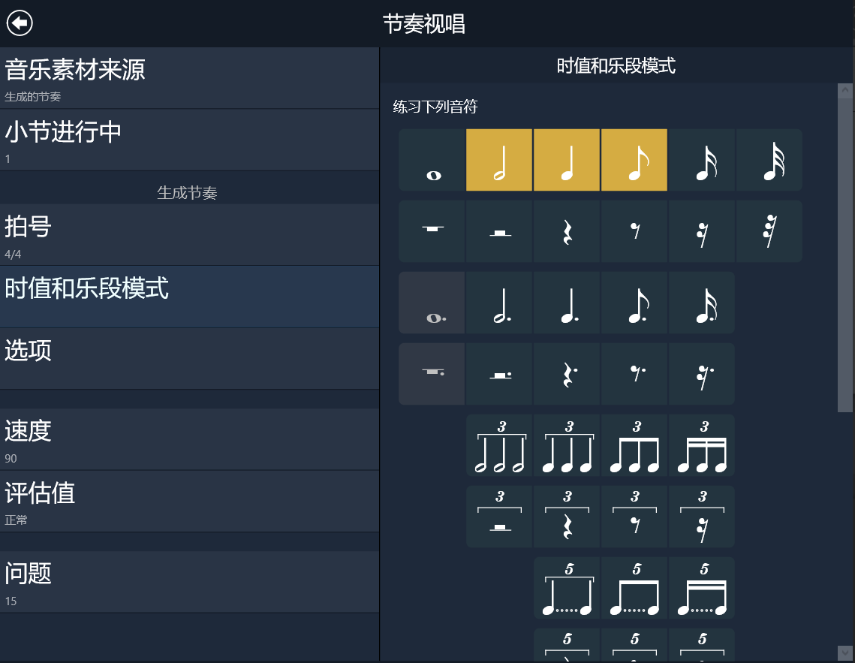The image size is (855, 663).
Task: Click the scrollbar down arrow
Action: 845,653
